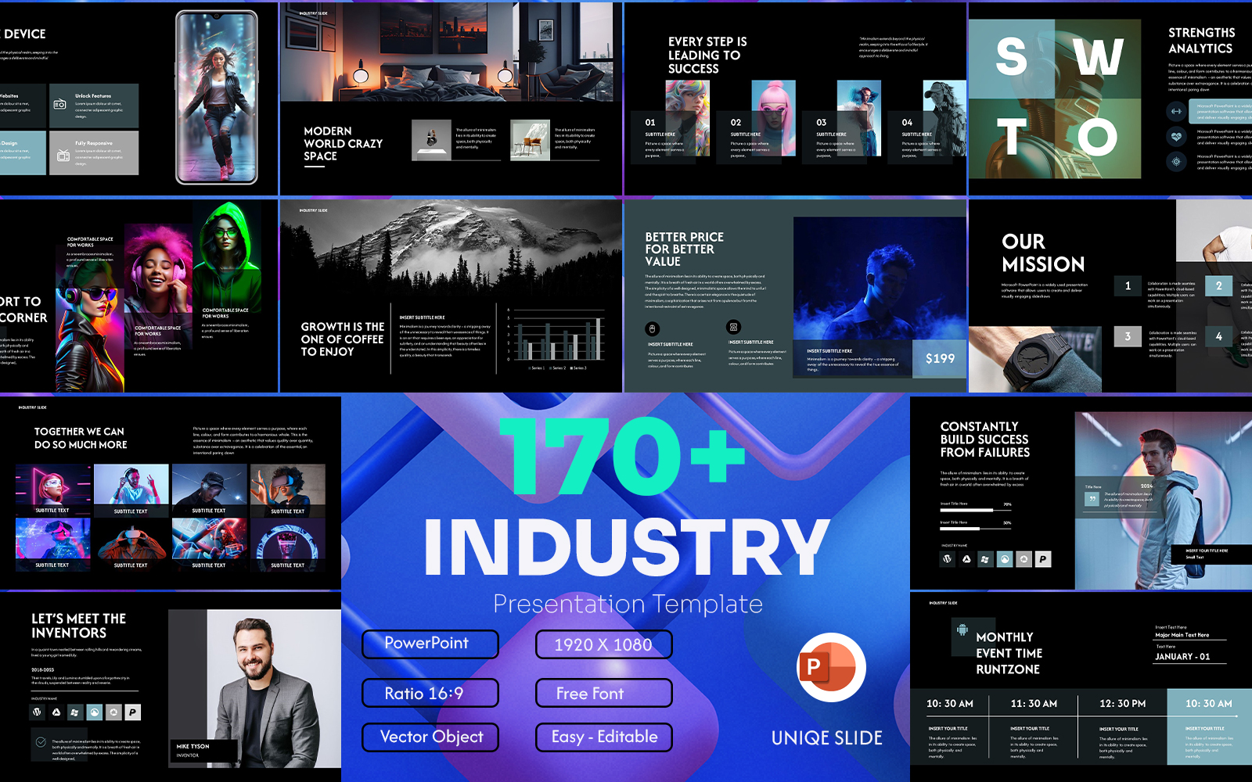Click chair thumbnail in Modern World Crazy Space slide

[x=531, y=140]
